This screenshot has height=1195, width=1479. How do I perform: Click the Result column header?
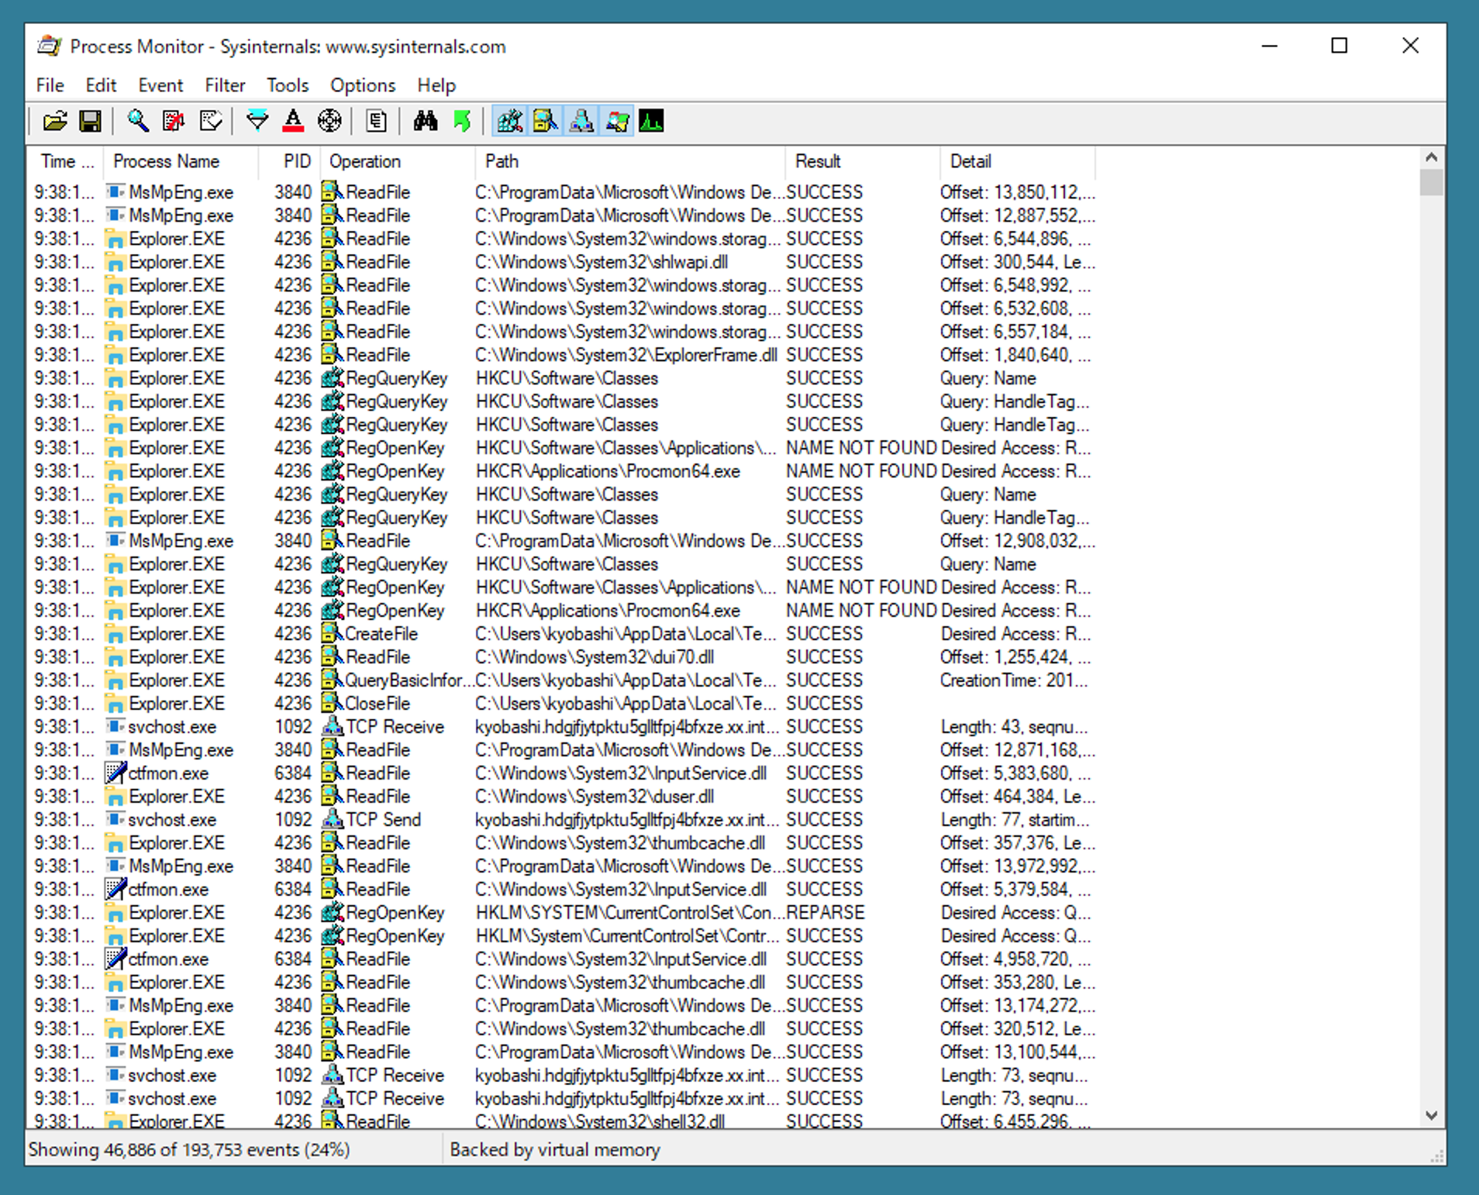[x=863, y=161]
